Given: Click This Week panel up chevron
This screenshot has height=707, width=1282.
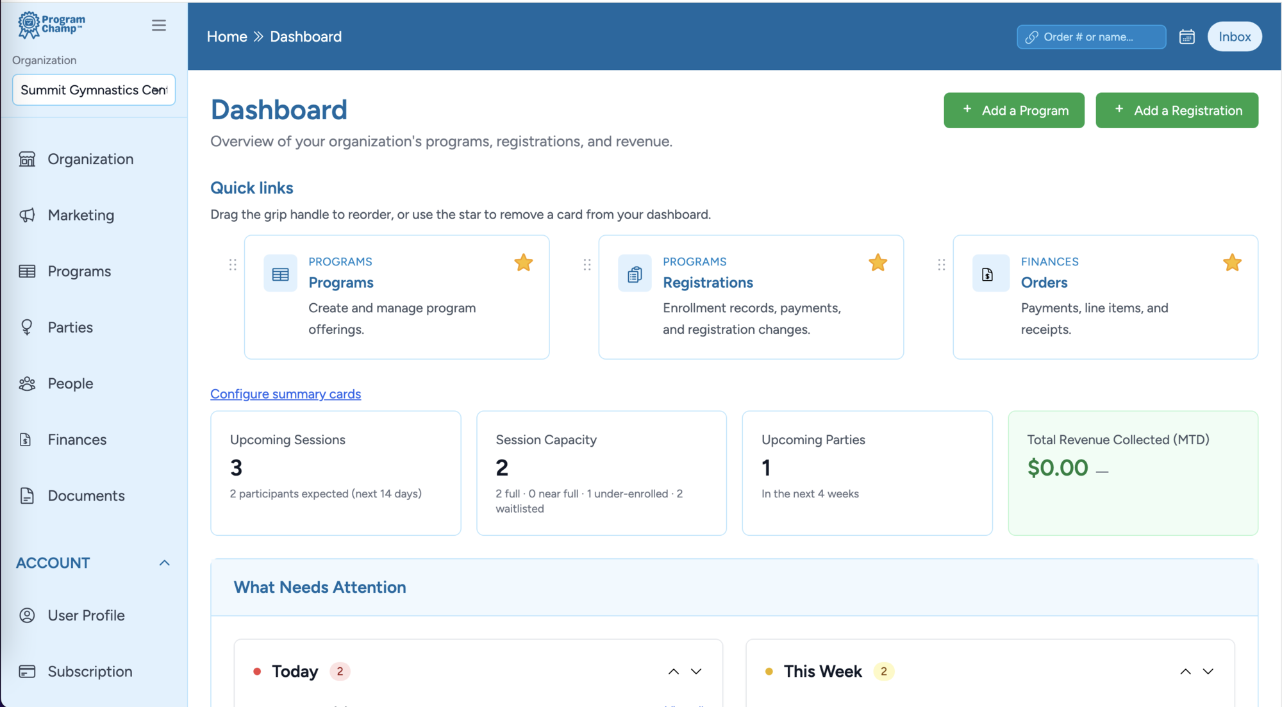Looking at the screenshot, I should 1185,672.
